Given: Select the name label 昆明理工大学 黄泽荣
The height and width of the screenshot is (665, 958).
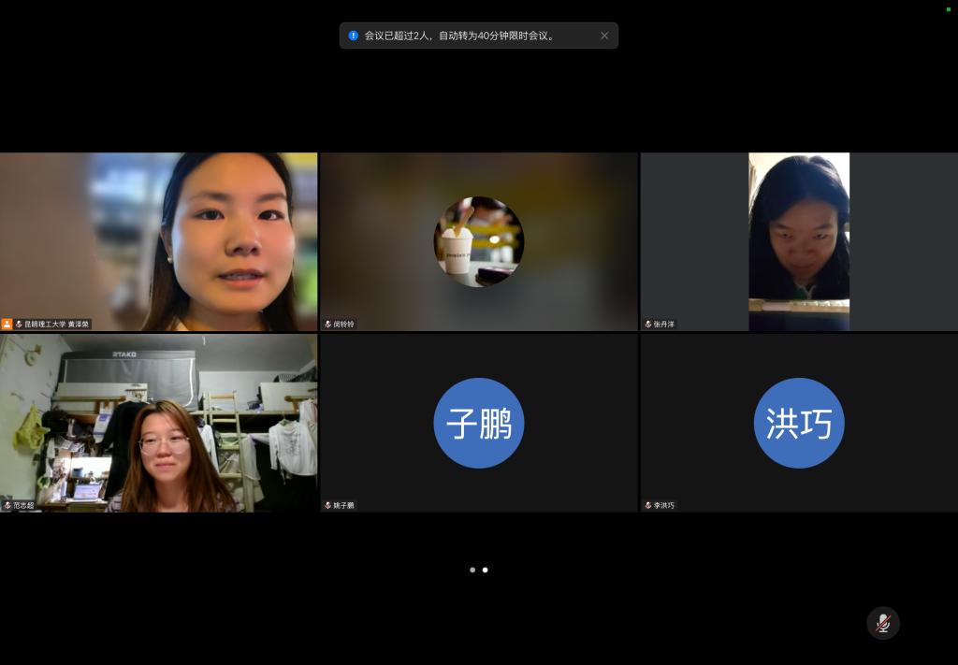Looking at the screenshot, I should pyautogui.click(x=57, y=325).
